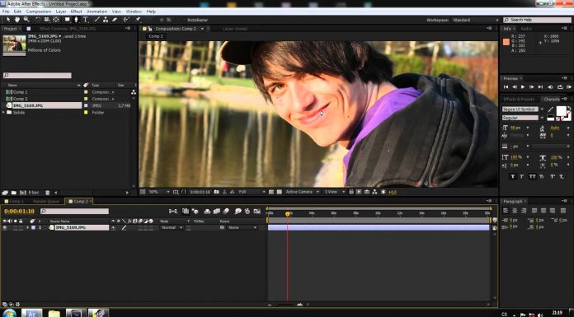Viewport: 574px width, 317px height.
Task: Open the resolution Full dropdown
Action: click(x=252, y=192)
